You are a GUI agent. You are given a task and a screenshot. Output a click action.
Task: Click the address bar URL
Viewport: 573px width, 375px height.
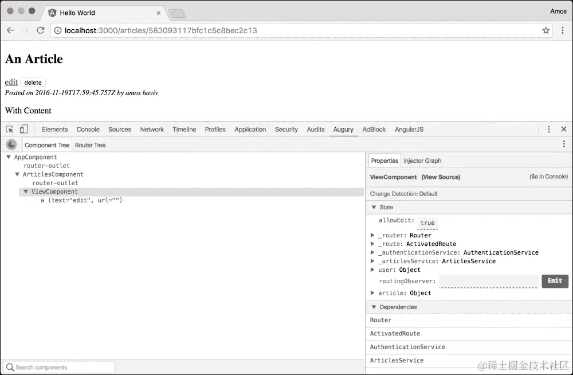pyautogui.click(x=161, y=30)
